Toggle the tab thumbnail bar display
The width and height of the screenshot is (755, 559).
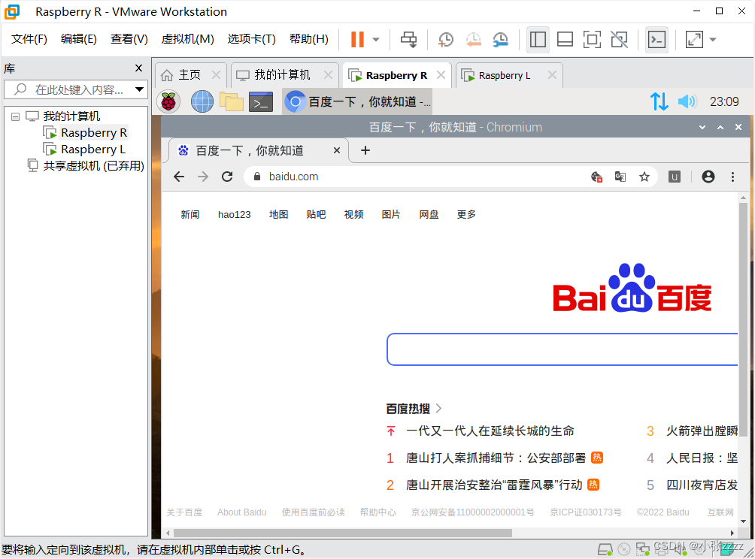(565, 39)
